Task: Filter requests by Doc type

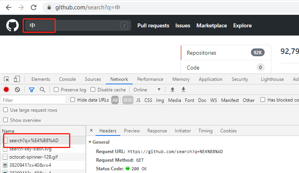Action: [202, 100]
